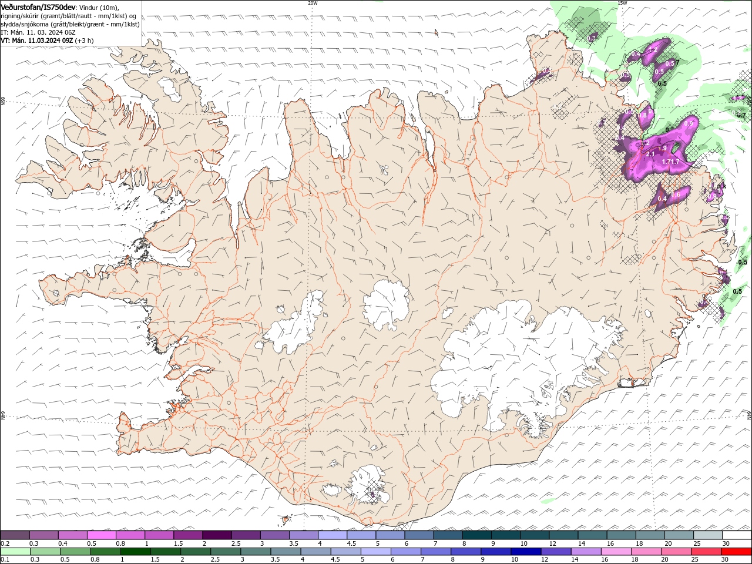Click the bottom-row swatch starting at 14

click(x=586, y=552)
